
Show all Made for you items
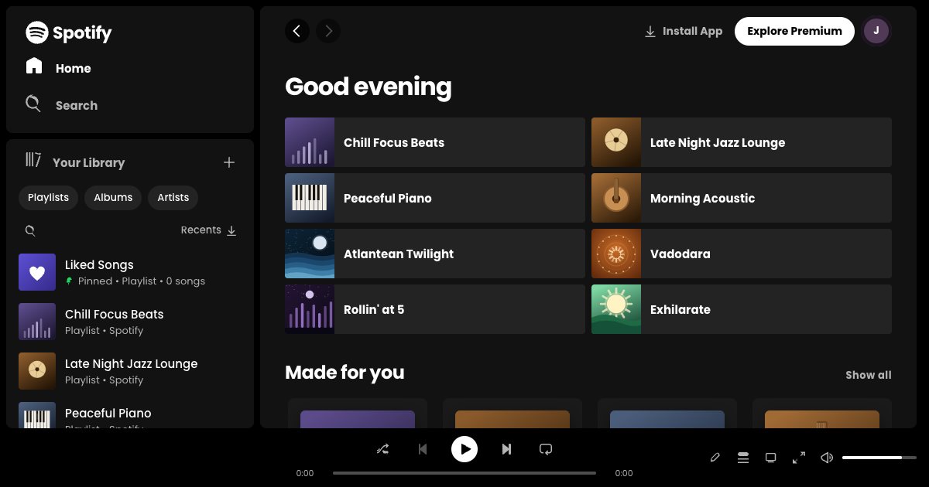pyautogui.click(x=869, y=375)
